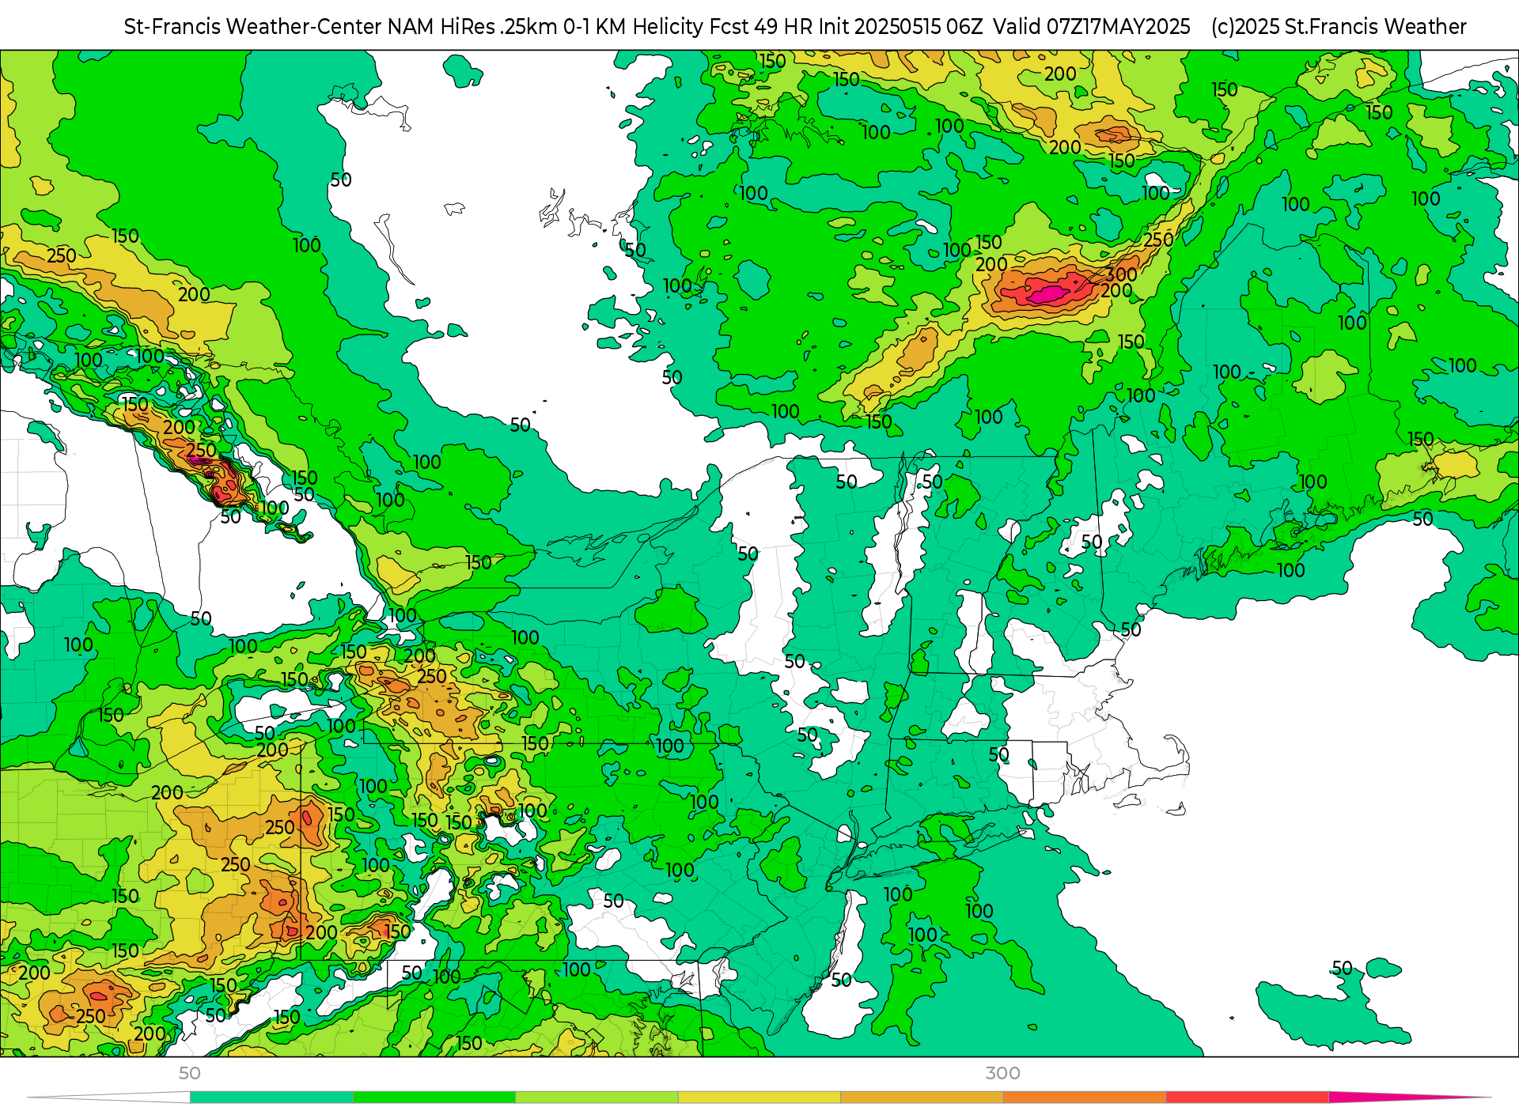Click the white arrow end of colorbar
1519x1107 pixels.
pyautogui.click(x=109, y=1098)
